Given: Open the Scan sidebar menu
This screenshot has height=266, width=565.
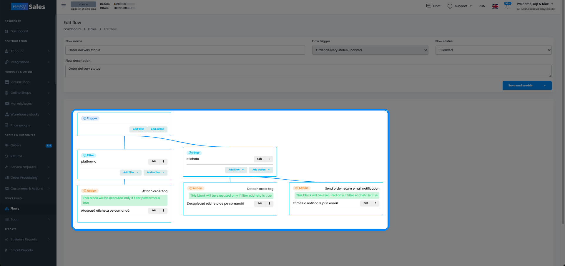Looking at the screenshot, I should point(28,219).
